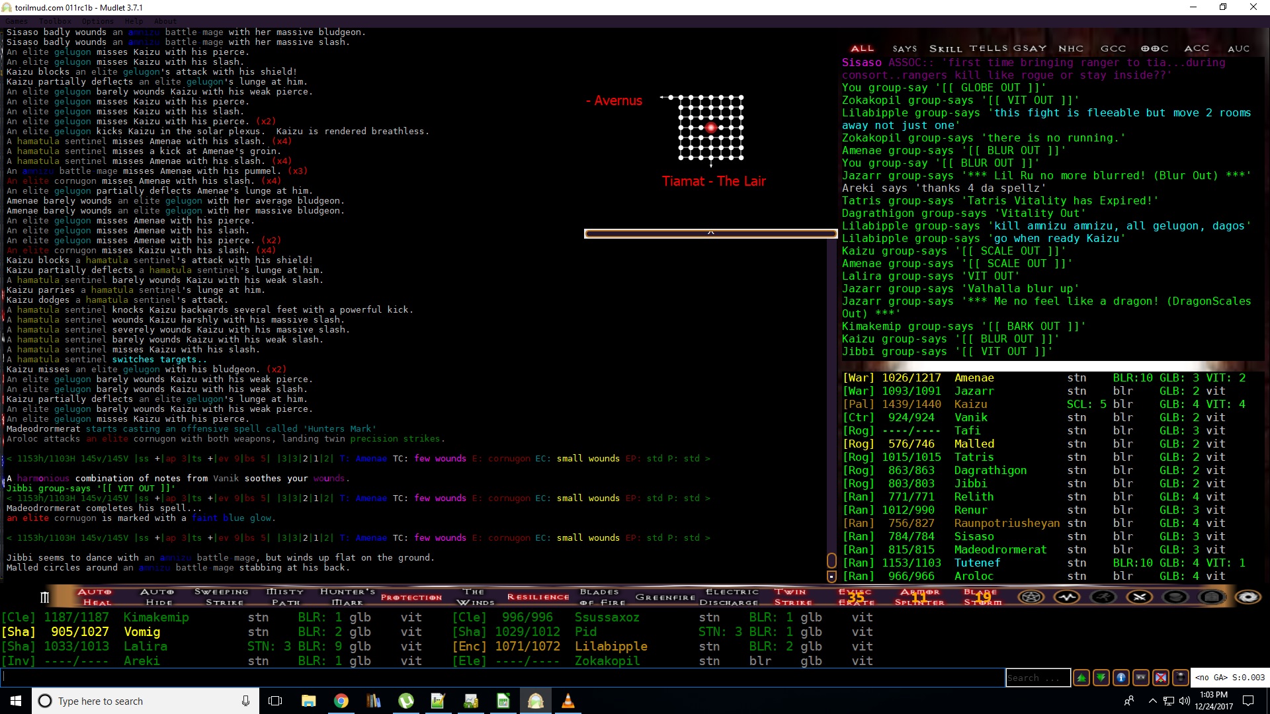Toggle the Protection skill button
The image size is (1270, 714).
pos(411,597)
